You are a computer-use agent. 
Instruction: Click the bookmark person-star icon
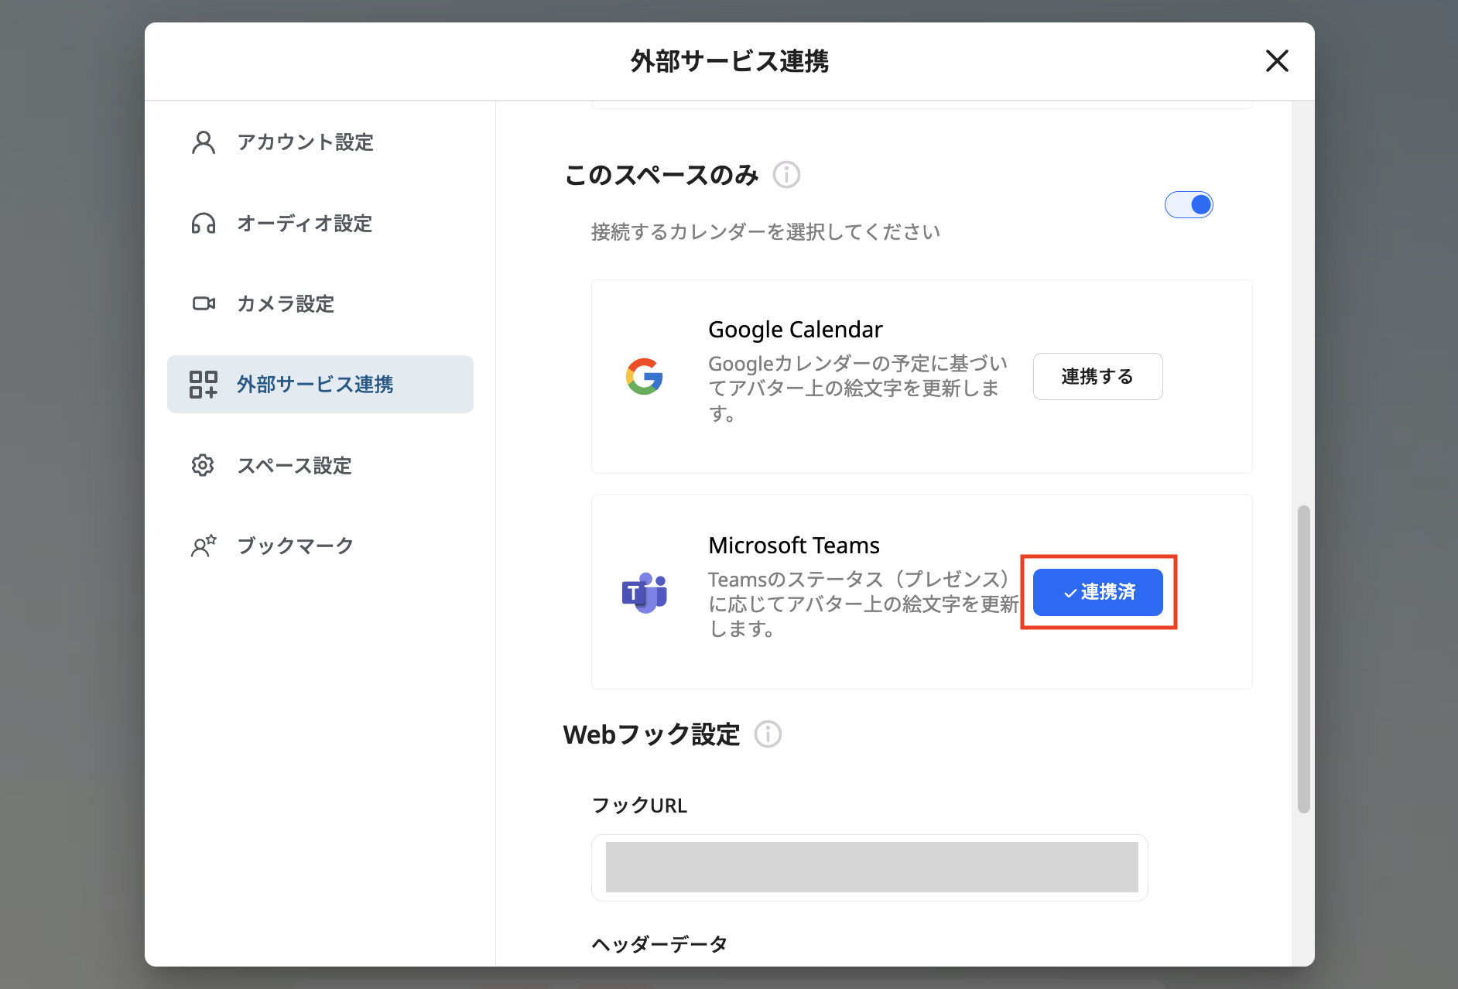point(204,546)
